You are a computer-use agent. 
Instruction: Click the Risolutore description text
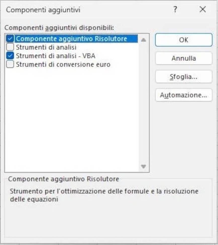tap(104, 195)
